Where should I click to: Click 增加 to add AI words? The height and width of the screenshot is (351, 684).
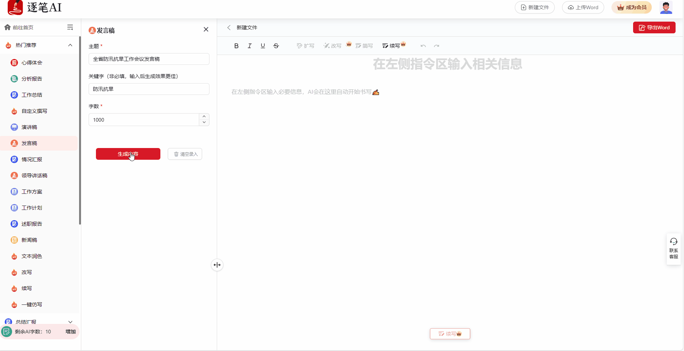point(71,332)
